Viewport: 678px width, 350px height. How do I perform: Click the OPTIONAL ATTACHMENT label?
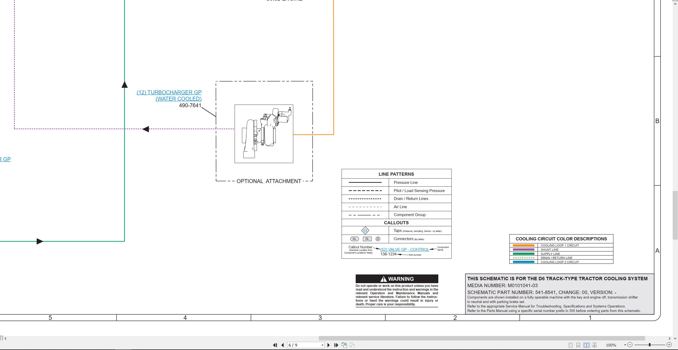pos(269,181)
